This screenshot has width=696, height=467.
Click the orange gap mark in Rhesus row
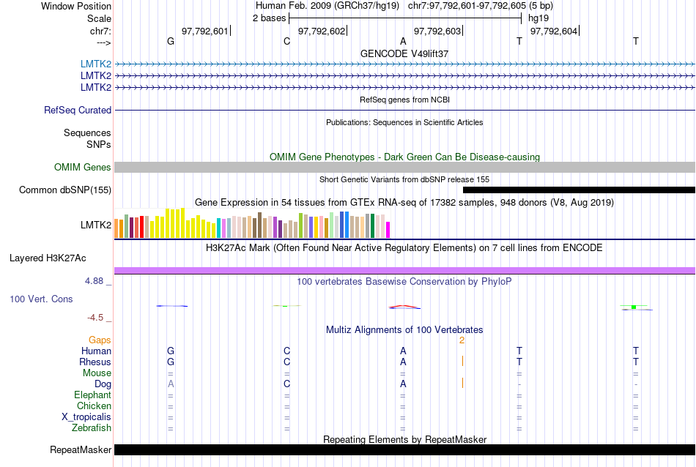pyautogui.click(x=462, y=361)
